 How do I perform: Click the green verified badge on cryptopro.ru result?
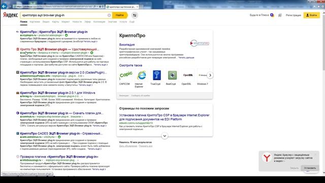coord(67,35)
